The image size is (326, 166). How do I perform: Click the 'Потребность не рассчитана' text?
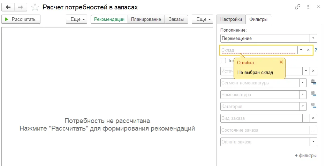pyautogui.click(x=107, y=121)
